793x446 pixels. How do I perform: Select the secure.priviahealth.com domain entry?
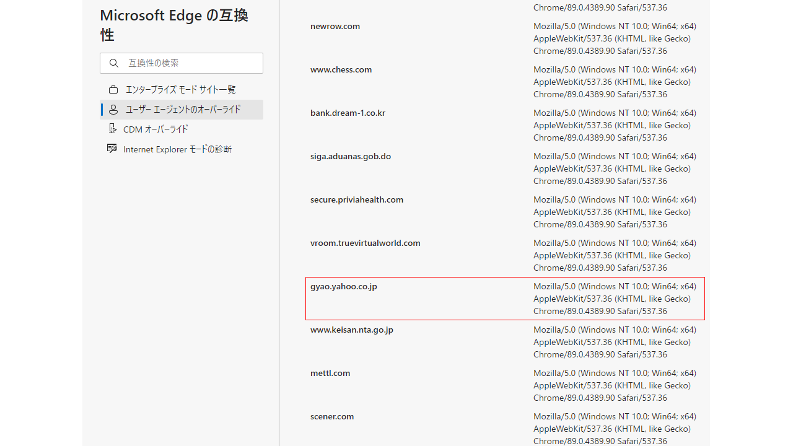(x=357, y=200)
